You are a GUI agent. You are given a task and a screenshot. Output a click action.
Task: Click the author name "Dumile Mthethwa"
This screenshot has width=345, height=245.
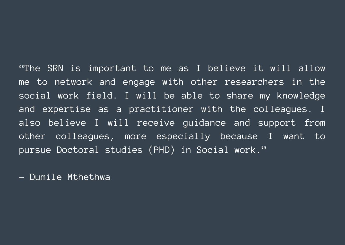point(70,177)
